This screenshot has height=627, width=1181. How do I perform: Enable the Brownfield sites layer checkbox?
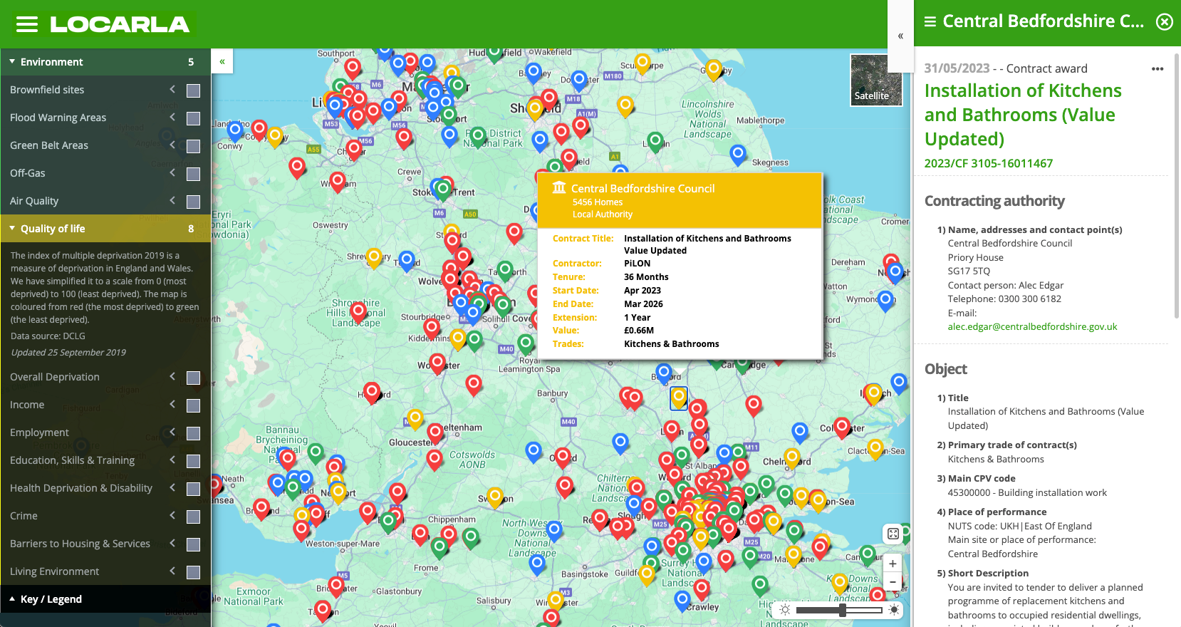193,90
